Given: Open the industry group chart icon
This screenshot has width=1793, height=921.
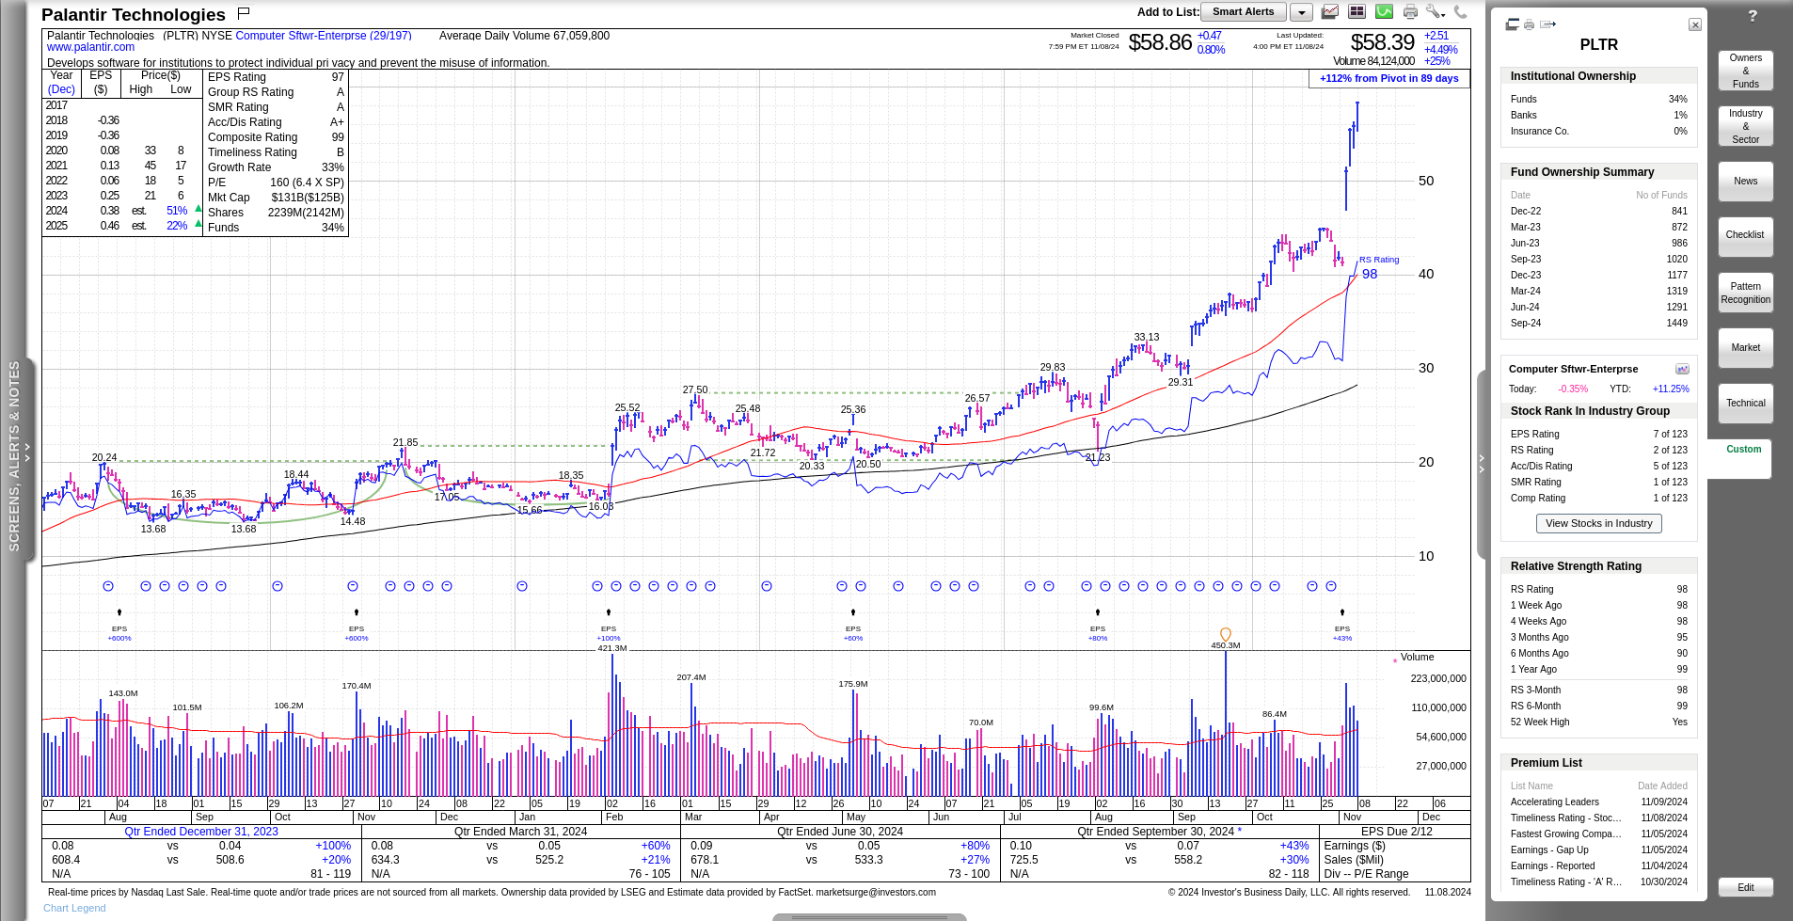Looking at the screenshot, I should [x=1682, y=369].
